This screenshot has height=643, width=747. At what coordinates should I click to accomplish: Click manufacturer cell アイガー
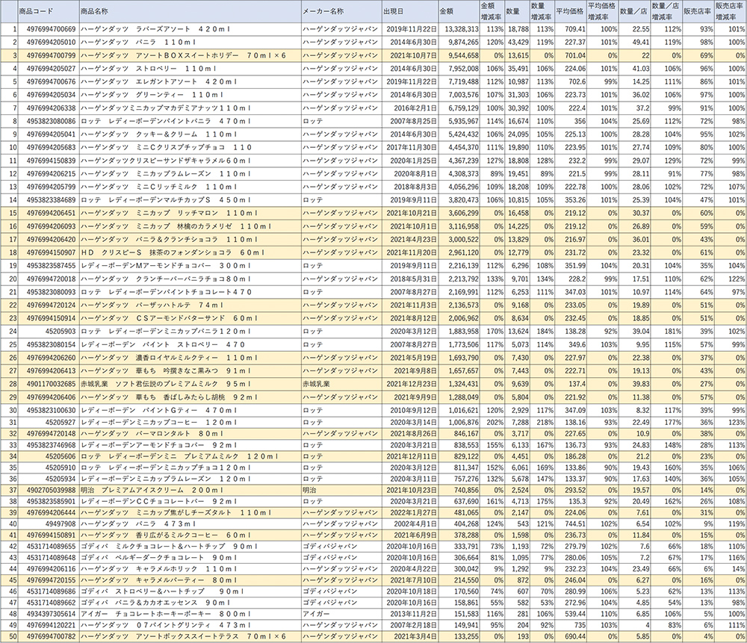341,613
